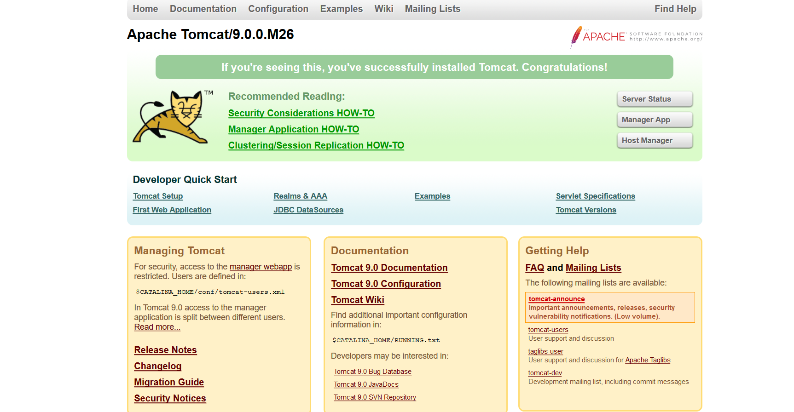Open Clustering/Session Replication HOW-TO link
Image resolution: width=794 pixels, height=412 pixels.
click(x=316, y=145)
